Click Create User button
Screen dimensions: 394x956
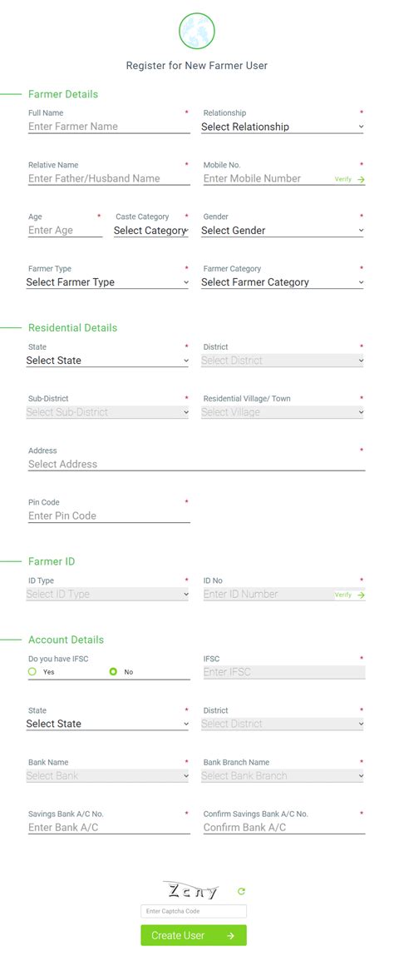pos(194,935)
